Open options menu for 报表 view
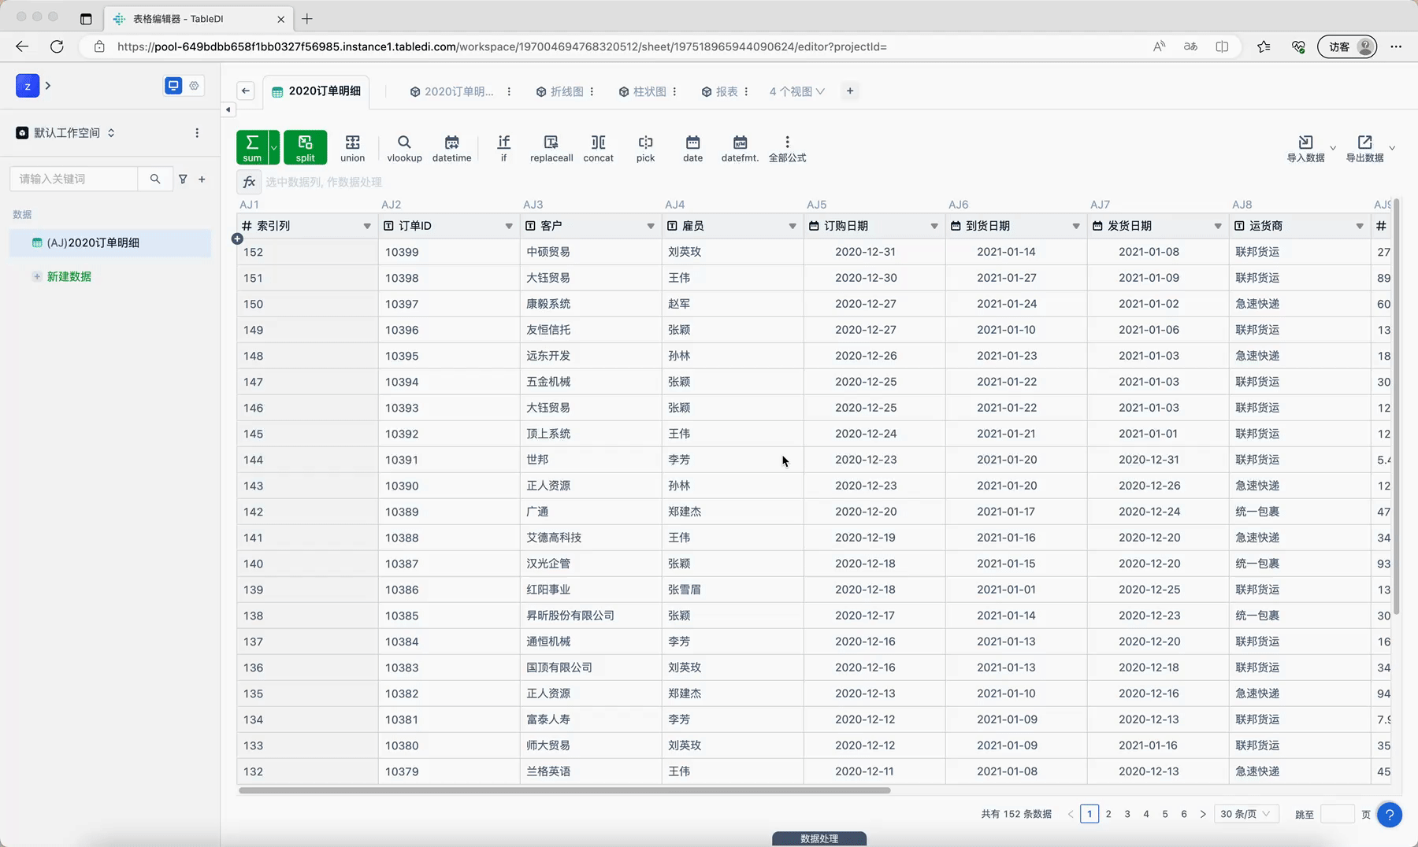The width and height of the screenshot is (1418, 847). [x=746, y=91]
